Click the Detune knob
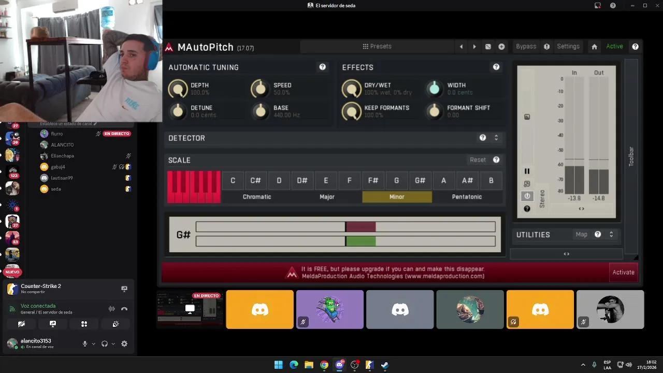 coord(178,111)
